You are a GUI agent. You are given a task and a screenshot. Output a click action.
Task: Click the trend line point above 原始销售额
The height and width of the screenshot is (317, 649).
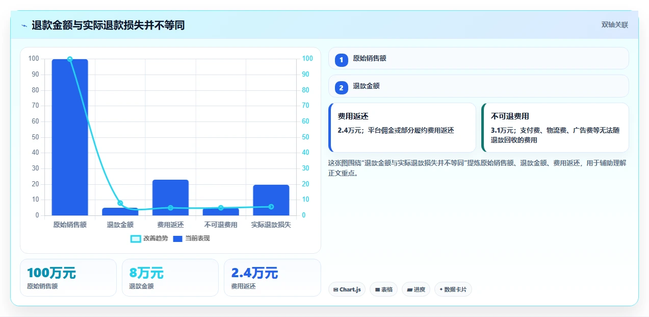point(70,59)
